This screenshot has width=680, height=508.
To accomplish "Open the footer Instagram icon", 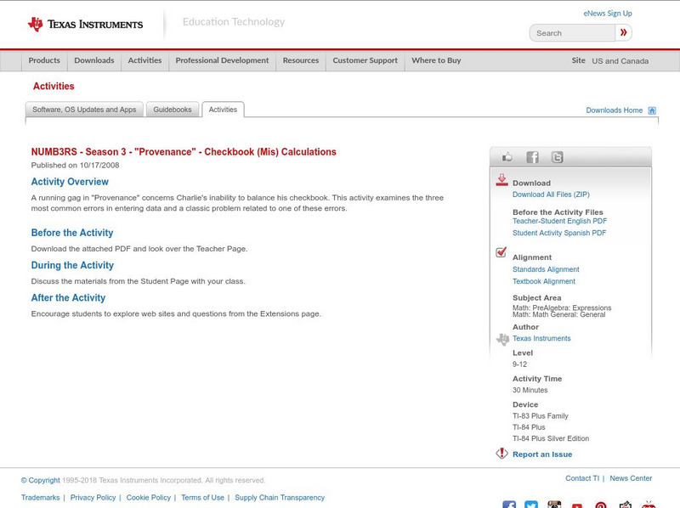I will point(554,505).
